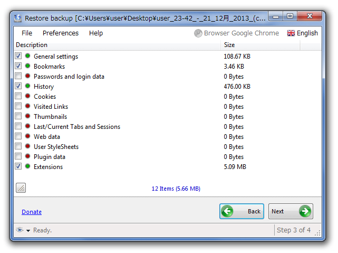Click the red status dot for Thumbnails
Viewport: 338px width, 253px height.
(x=27, y=116)
